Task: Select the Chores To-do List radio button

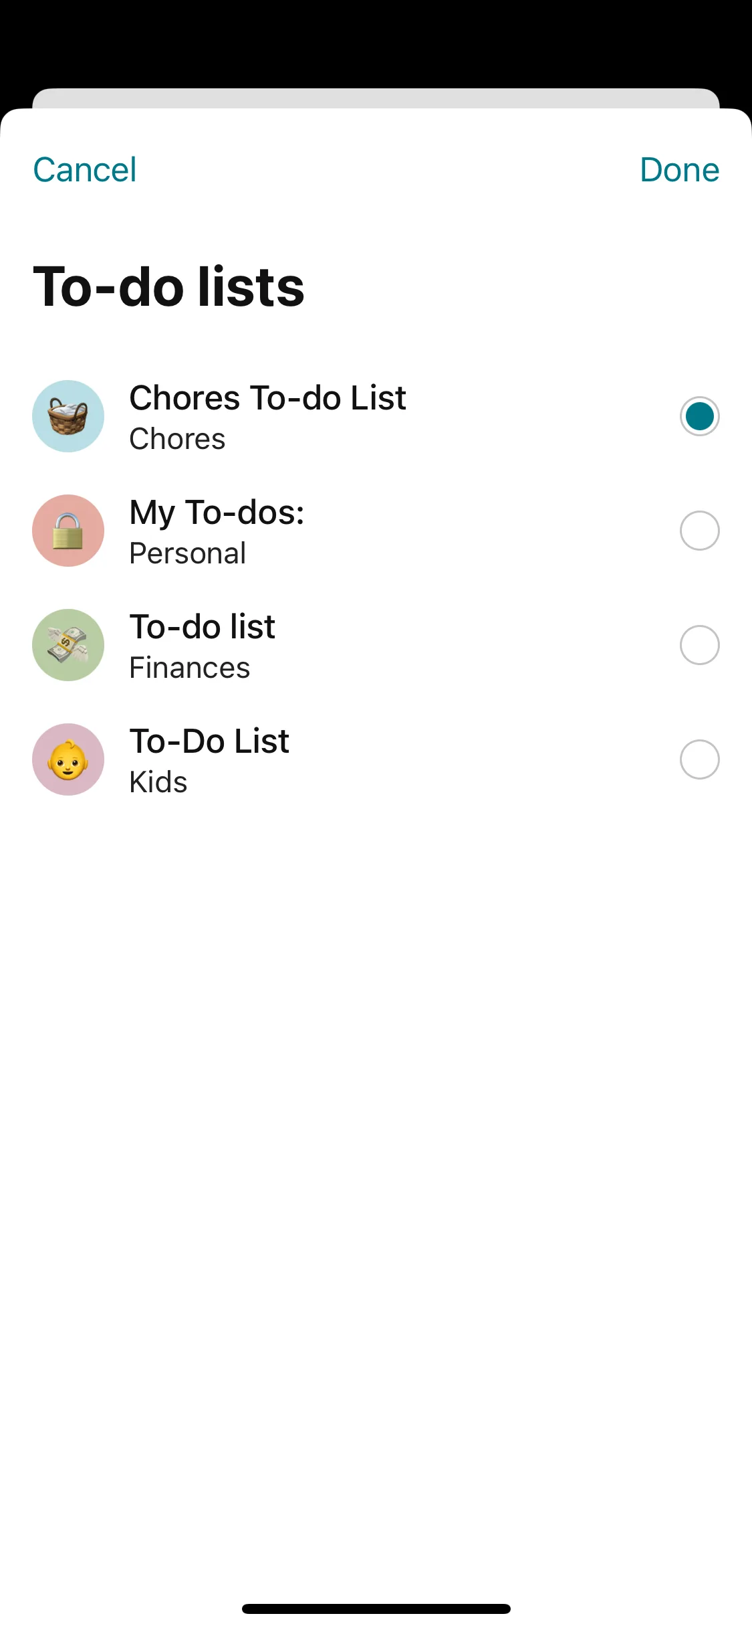Action: pyautogui.click(x=699, y=416)
